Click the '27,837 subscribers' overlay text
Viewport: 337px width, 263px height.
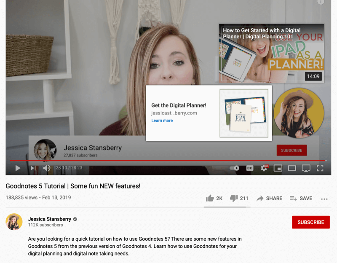pos(80,155)
